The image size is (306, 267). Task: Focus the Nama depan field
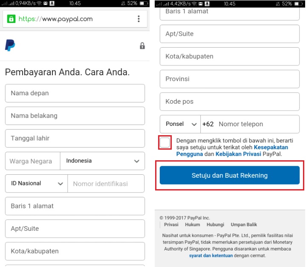click(75, 93)
